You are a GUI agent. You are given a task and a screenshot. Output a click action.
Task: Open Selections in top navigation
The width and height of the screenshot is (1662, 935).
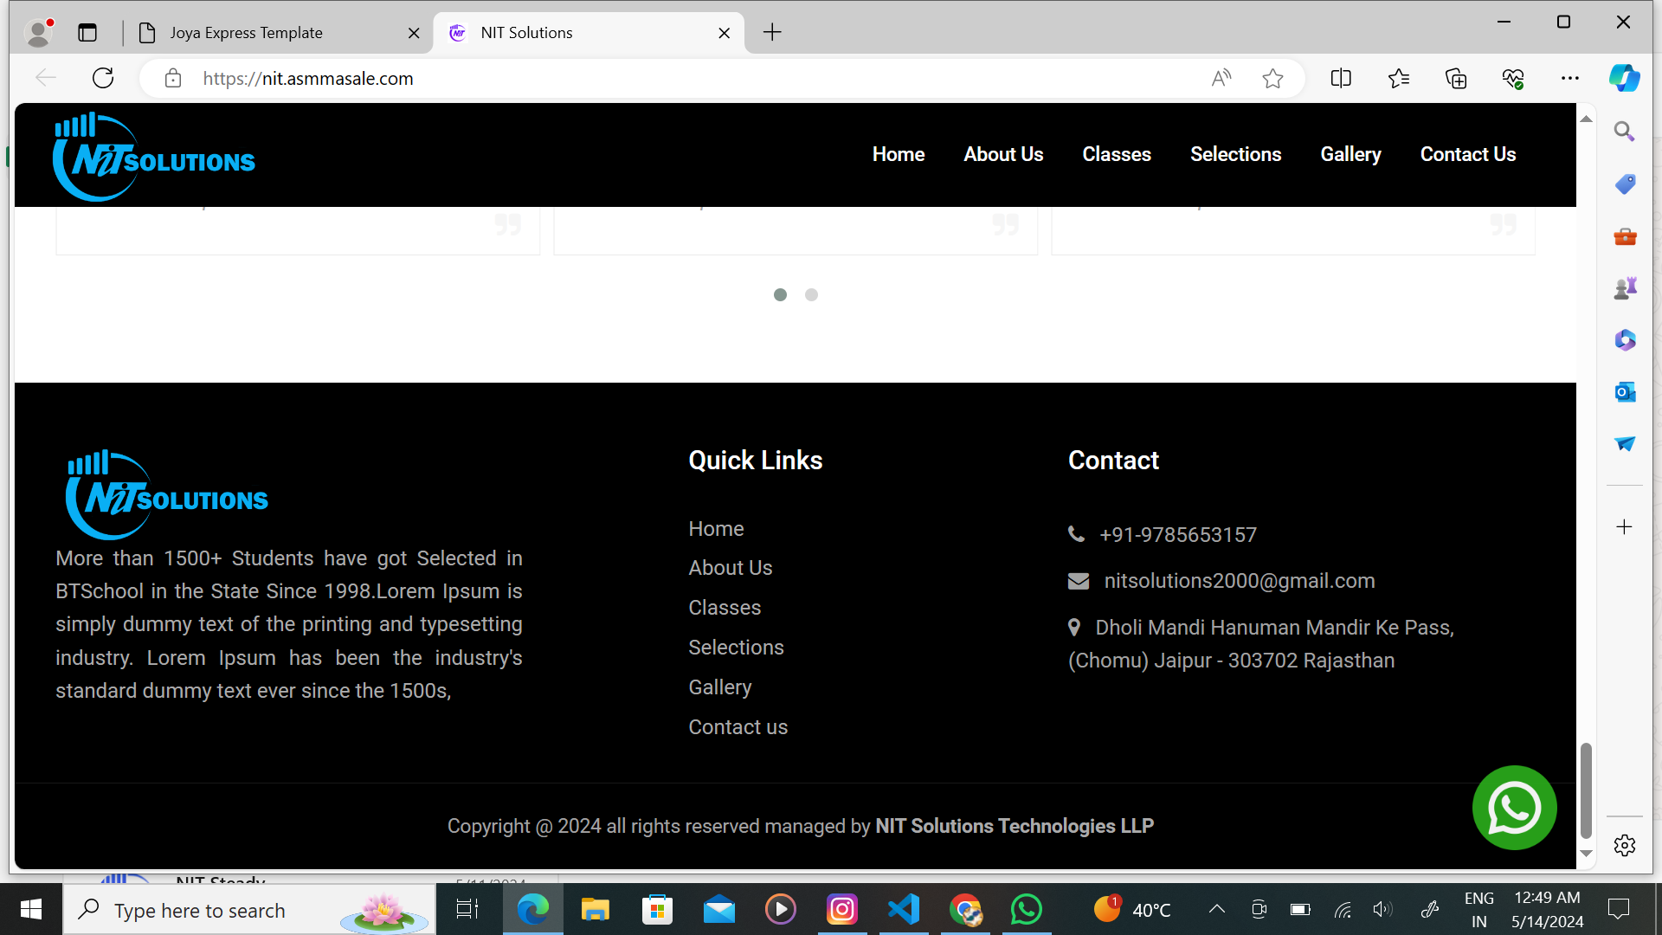(1235, 154)
